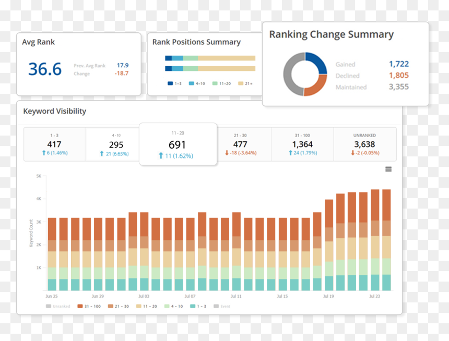Click the Maintained value 3,355
The image size is (449, 341).
tap(398, 87)
